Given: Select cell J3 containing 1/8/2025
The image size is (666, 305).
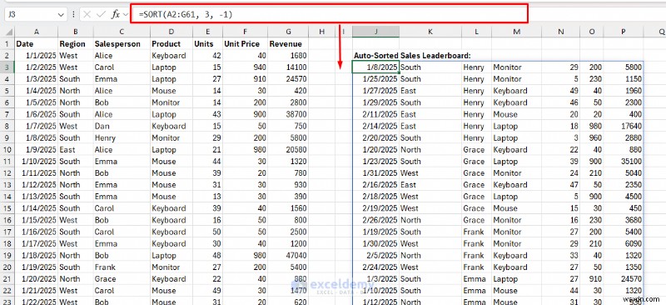Looking at the screenshot, I should click(376, 67).
